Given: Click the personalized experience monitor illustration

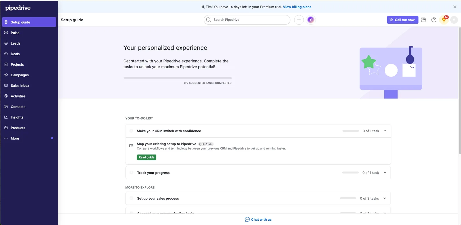Looking at the screenshot, I should 391,73.
